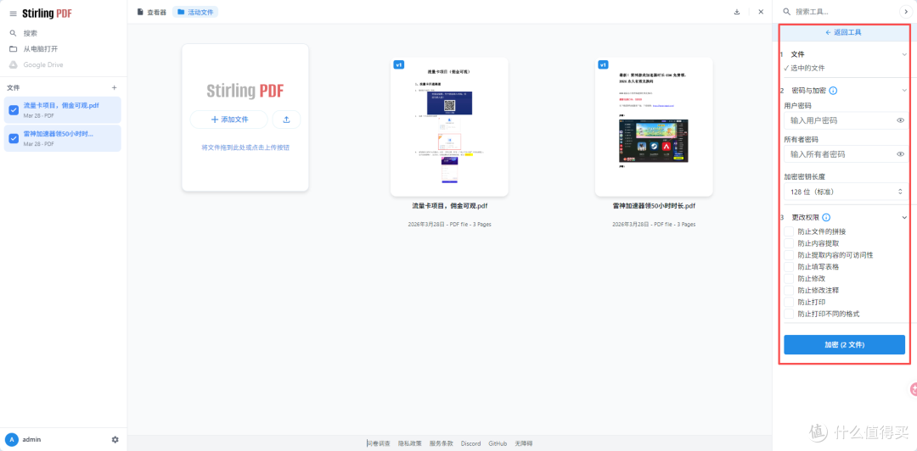The width and height of the screenshot is (917, 451).
Task: Open the Discord footer link
Action: coord(470,443)
